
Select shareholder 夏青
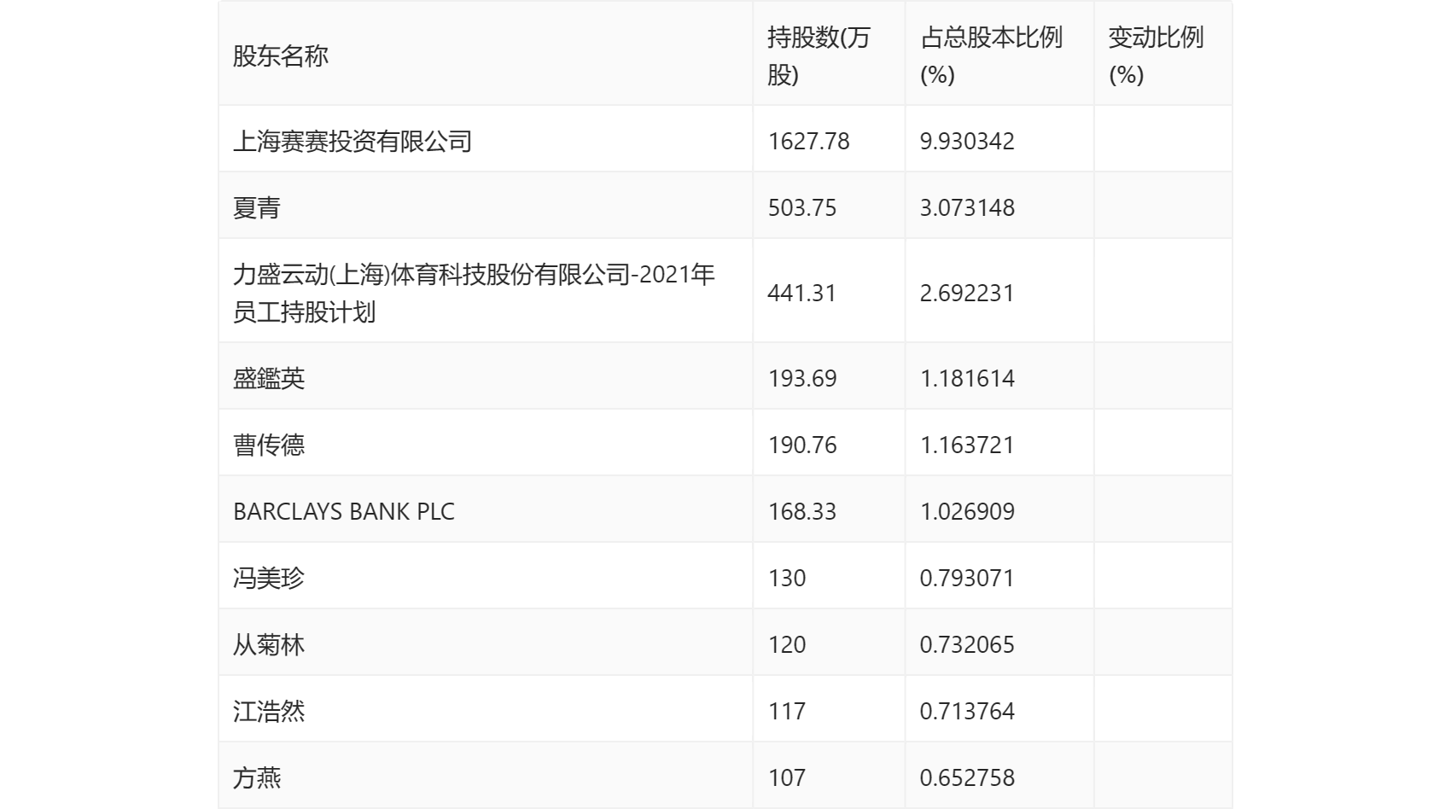click(257, 207)
